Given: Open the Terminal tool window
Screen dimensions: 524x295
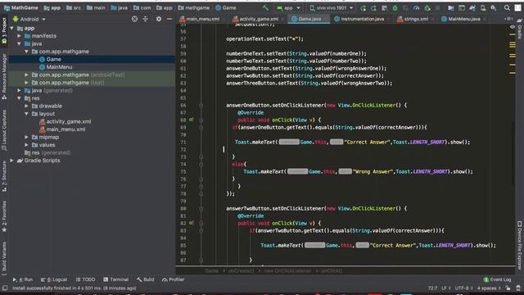Looking at the screenshot, I should tap(116, 279).
